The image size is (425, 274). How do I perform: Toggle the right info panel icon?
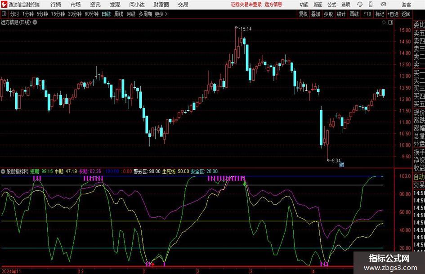pos(390,22)
